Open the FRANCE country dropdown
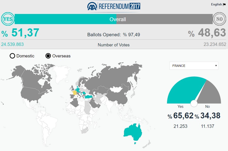This screenshot has width=228, height=151. 194,66
